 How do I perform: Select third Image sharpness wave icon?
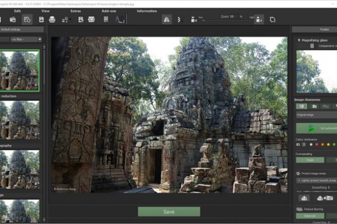coord(325,107)
